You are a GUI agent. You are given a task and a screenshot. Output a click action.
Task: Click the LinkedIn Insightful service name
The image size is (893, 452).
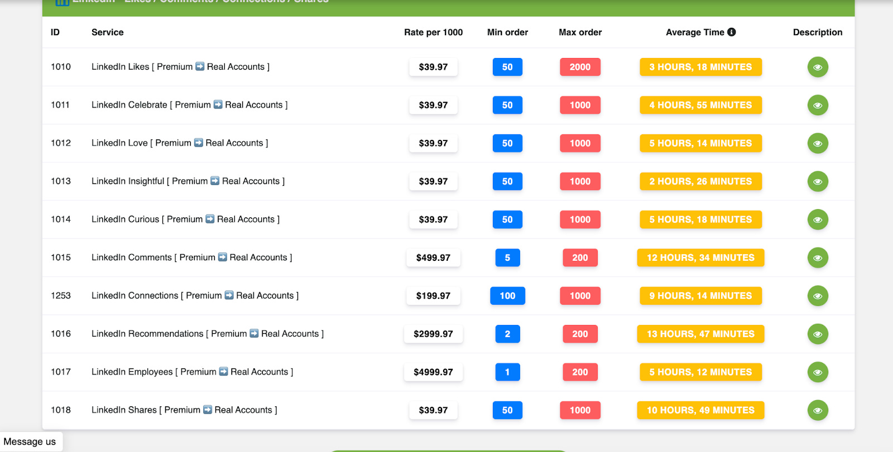[188, 181]
